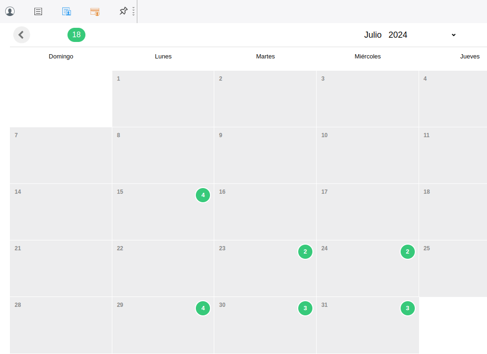487x354 pixels.
Task: Click the green 18 badge in header
Action: point(76,35)
